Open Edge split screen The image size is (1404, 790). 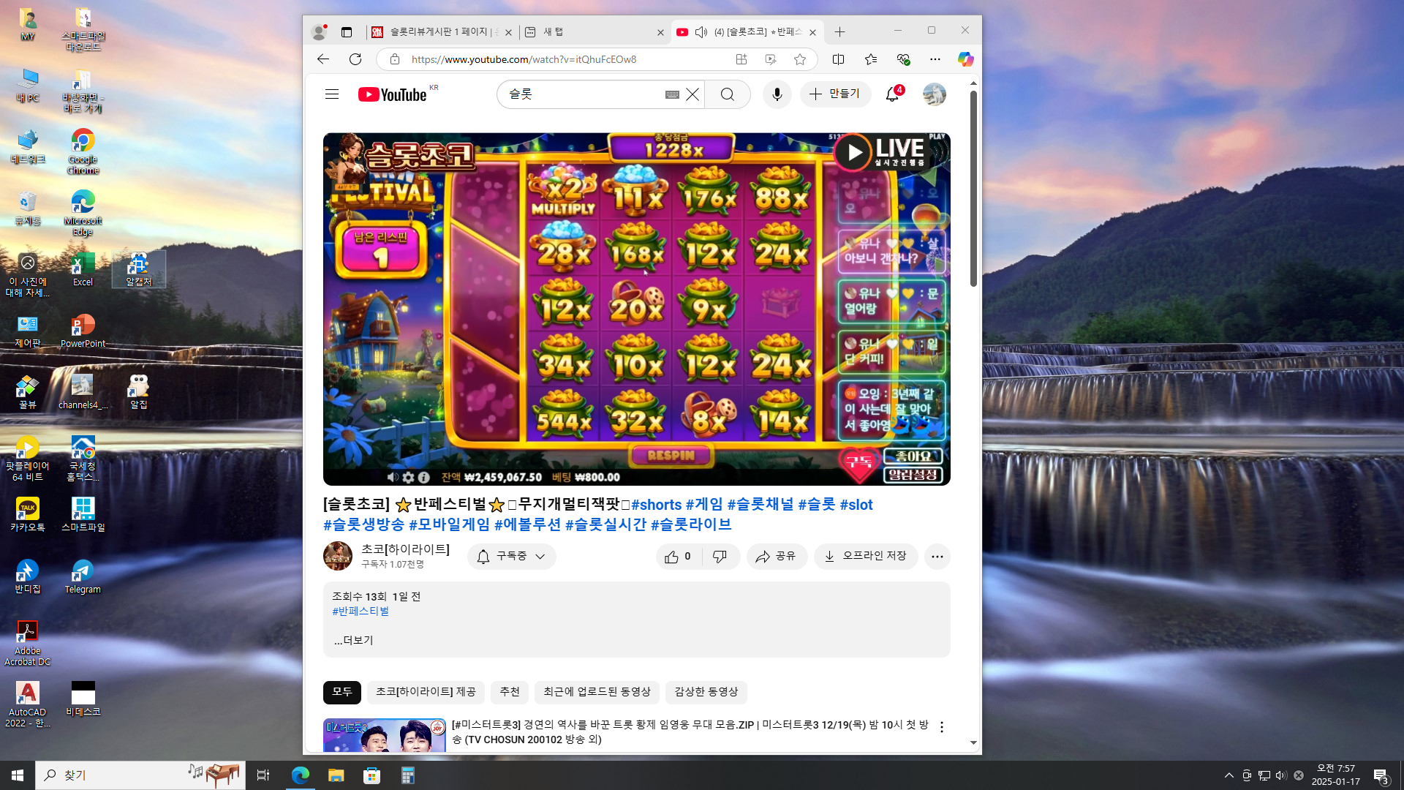[x=839, y=59]
